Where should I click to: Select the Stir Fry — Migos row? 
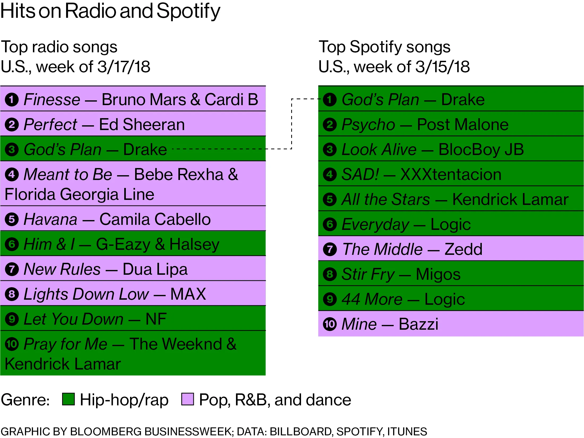point(451,274)
